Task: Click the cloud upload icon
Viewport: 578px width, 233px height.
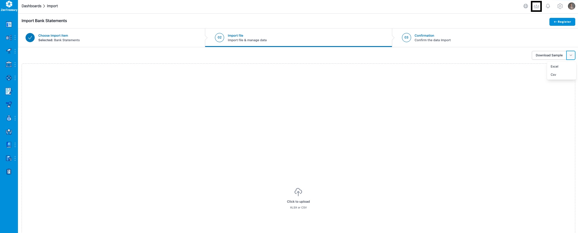Action: (298, 192)
